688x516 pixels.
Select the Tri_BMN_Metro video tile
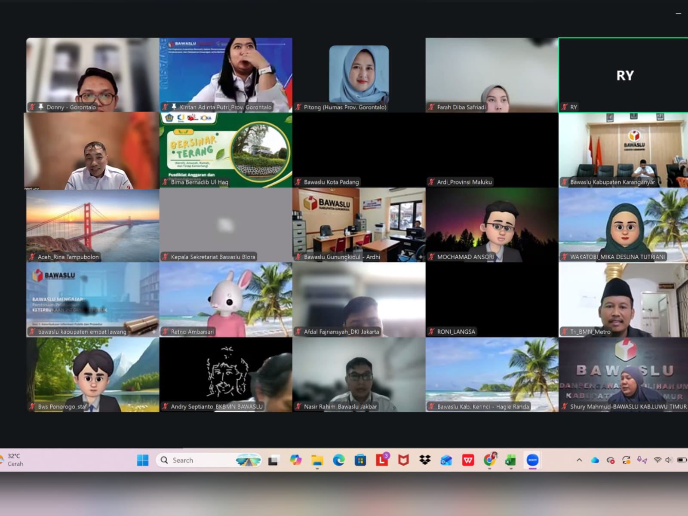point(623,300)
